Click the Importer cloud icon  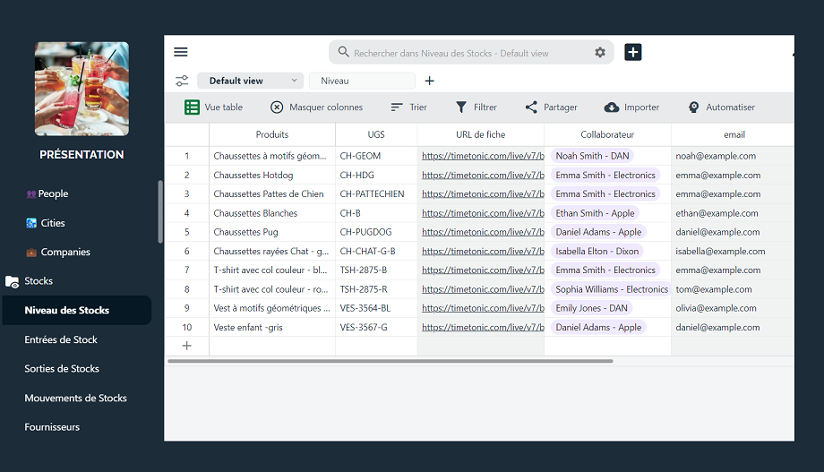611,107
